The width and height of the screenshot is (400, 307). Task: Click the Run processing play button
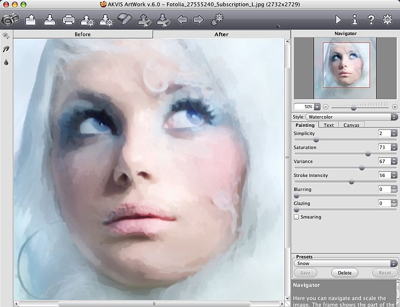tap(338, 20)
